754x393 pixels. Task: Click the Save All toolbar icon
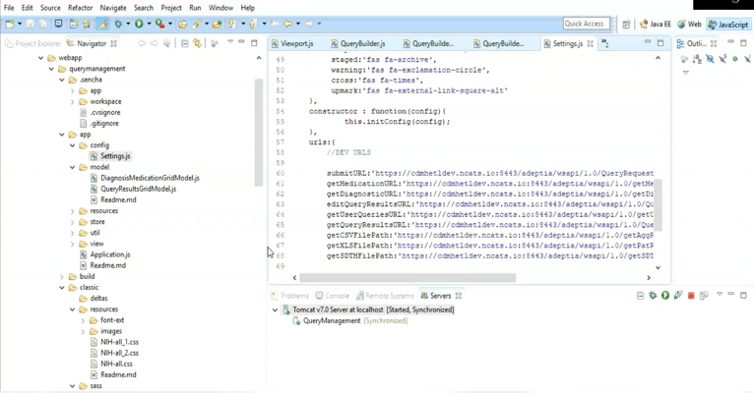(x=42, y=24)
